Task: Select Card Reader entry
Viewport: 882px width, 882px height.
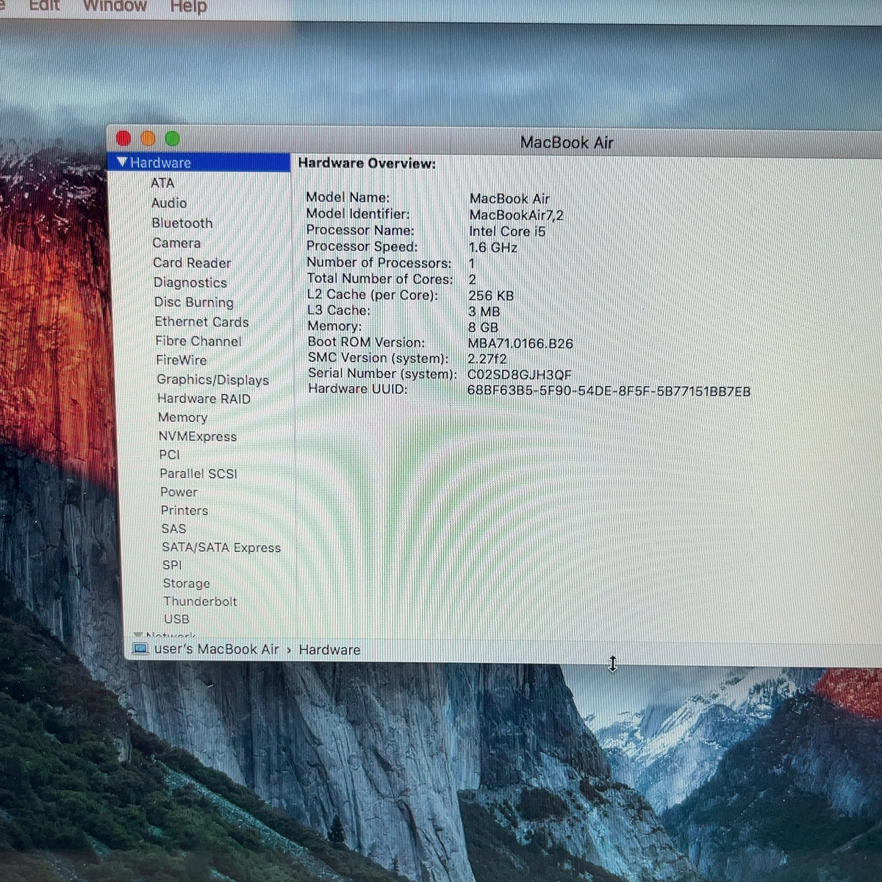Action: tap(192, 262)
